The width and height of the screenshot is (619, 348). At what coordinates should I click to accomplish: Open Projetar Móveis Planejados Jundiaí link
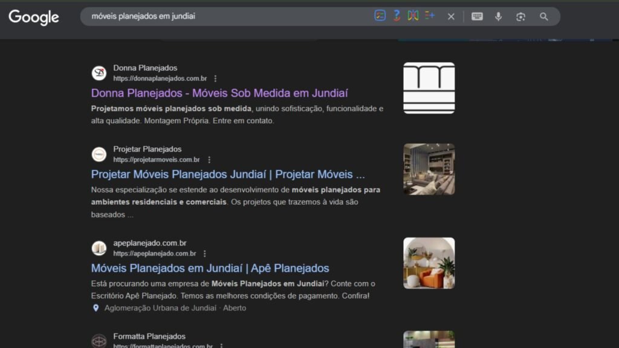click(x=228, y=175)
